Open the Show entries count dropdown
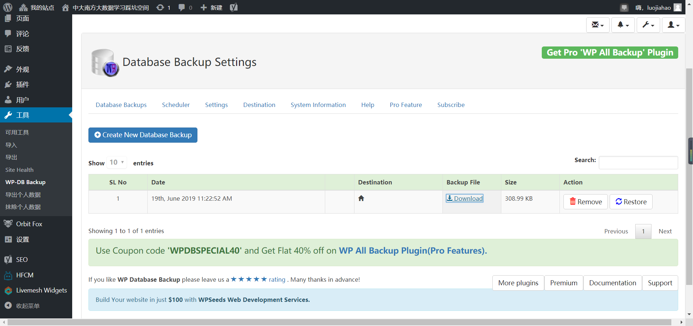The height and width of the screenshot is (326, 693). click(117, 162)
